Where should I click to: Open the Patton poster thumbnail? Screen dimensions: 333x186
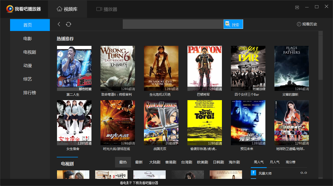pos(205,68)
